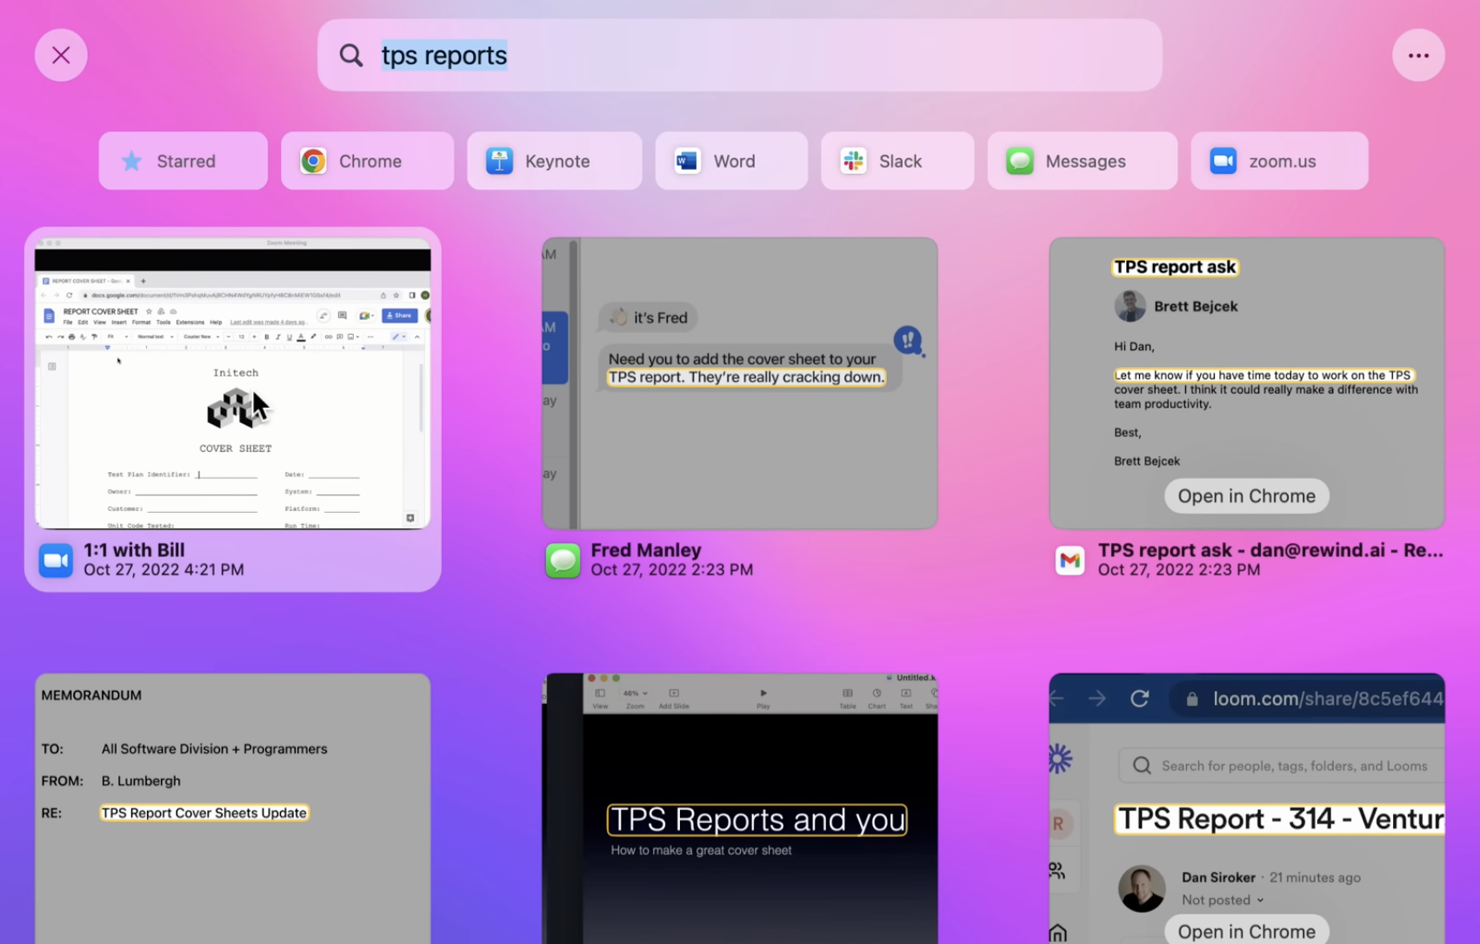Click Add Slide in Keynote toolbar
The width and height of the screenshot is (1480, 944).
click(674, 698)
